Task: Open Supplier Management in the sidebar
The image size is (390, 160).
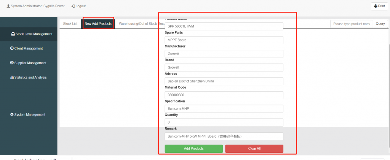Action: (x=29, y=63)
